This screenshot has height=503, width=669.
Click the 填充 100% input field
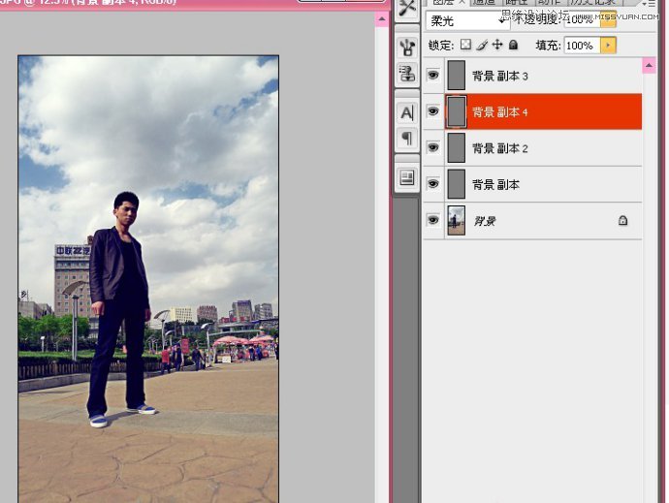[x=583, y=45]
